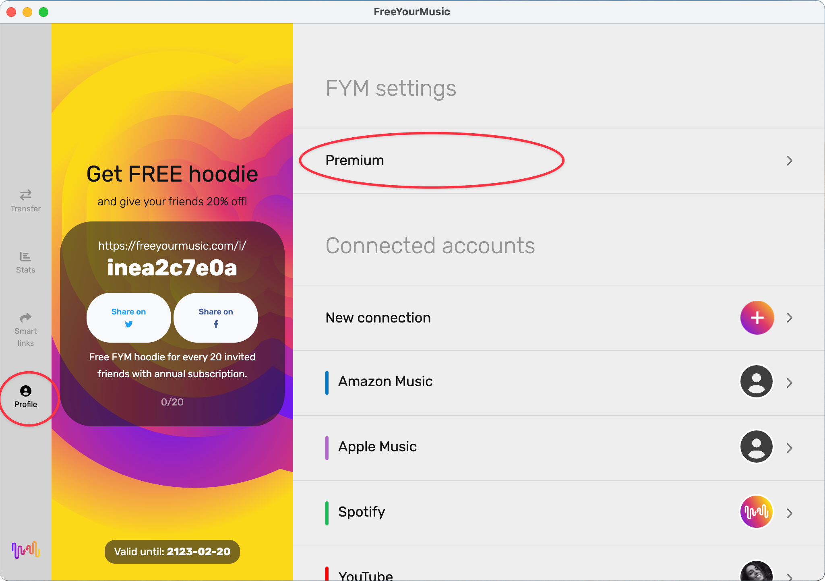Click the Valid until date badge
Viewport: 825px width, 581px height.
click(172, 552)
